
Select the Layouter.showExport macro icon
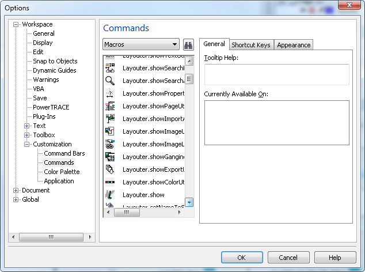pos(110,169)
